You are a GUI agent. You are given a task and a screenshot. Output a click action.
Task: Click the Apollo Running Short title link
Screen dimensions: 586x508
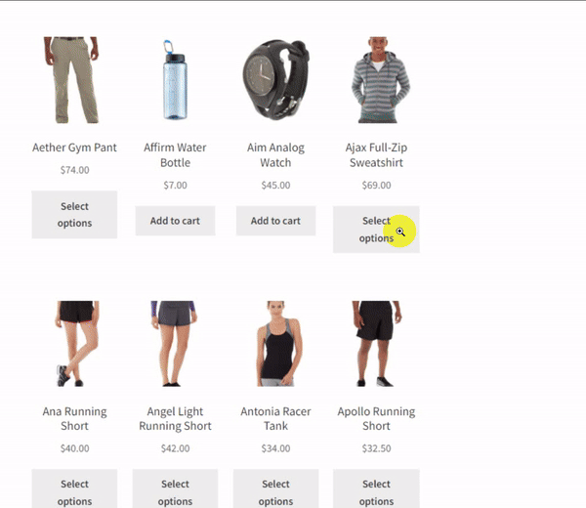tap(376, 419)
